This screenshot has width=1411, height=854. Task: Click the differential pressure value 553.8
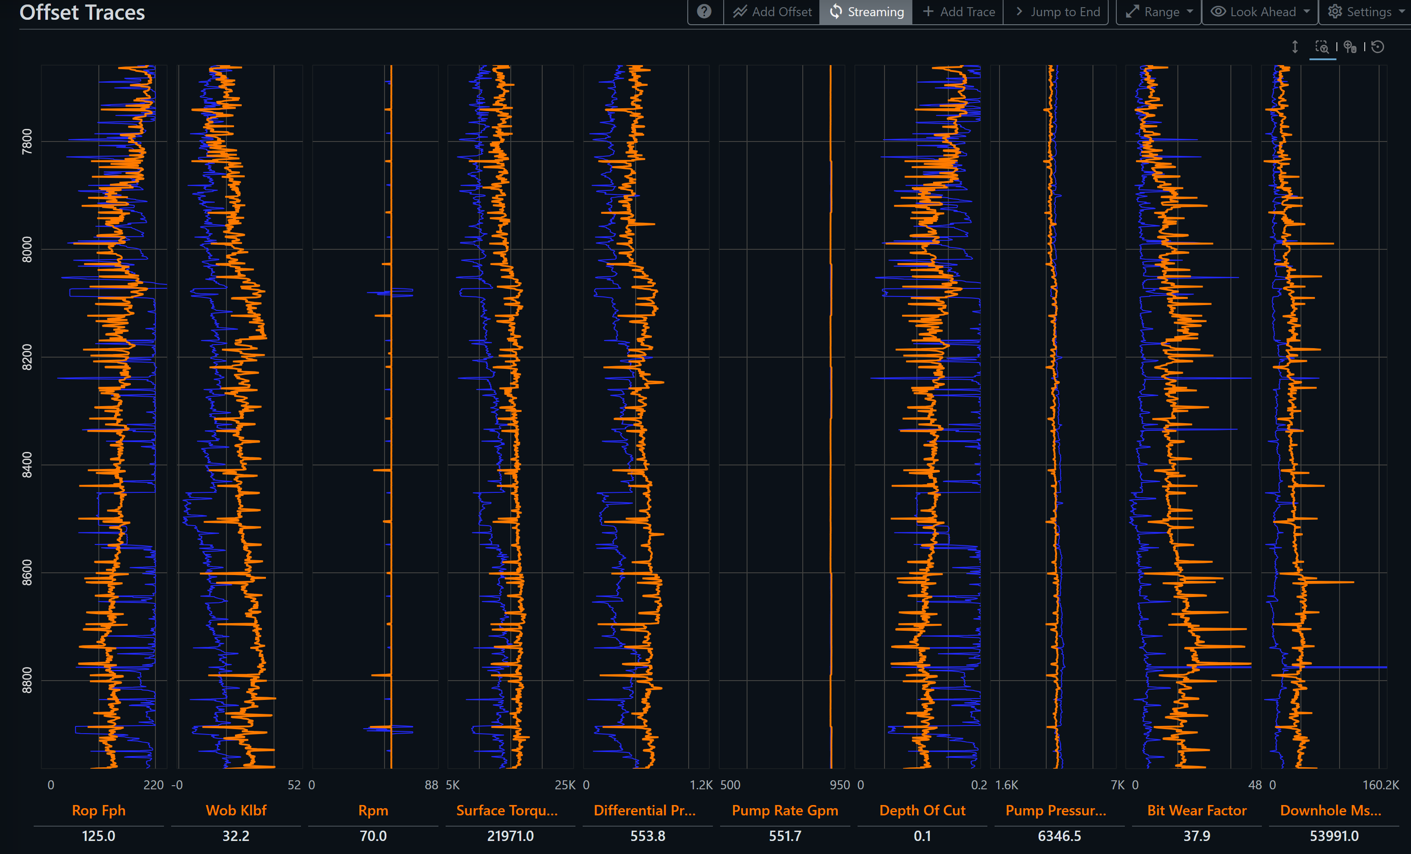pyautogui.click(x=648, y=836)
